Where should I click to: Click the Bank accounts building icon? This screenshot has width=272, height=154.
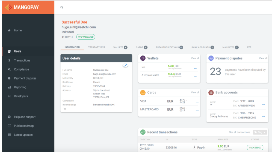tap(211, 93)
